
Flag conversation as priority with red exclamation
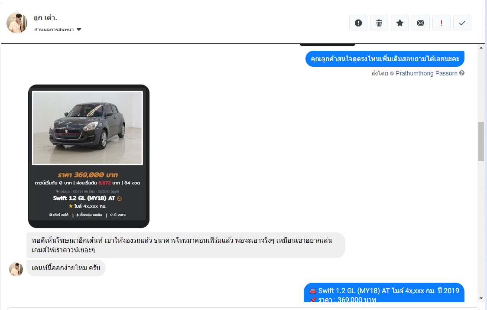(442, 23)
